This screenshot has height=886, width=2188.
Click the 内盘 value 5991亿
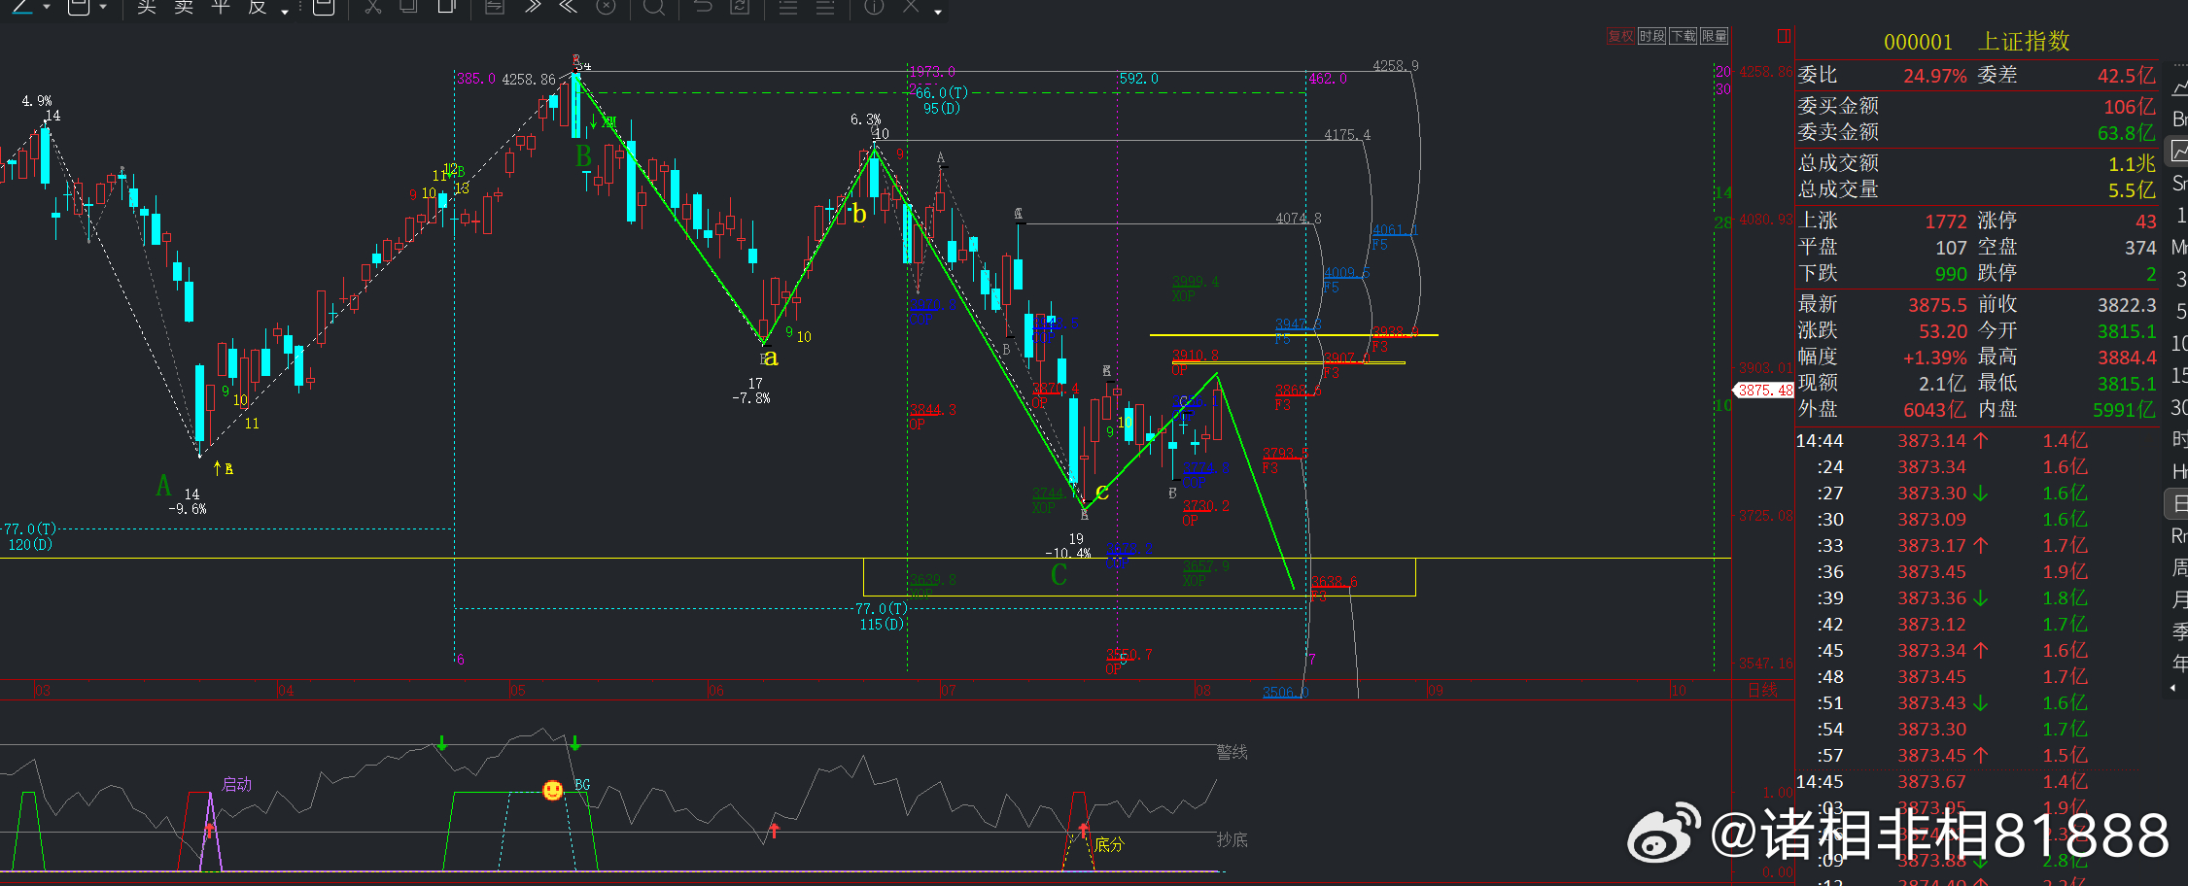point(2125,410)
